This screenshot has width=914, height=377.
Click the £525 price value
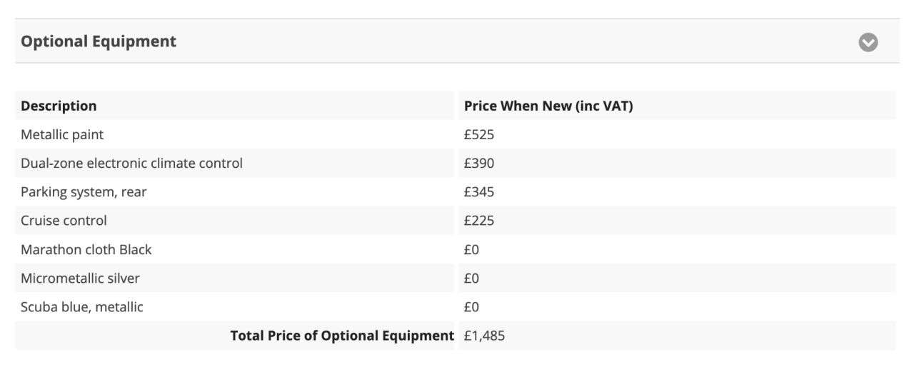click(479, 134)
